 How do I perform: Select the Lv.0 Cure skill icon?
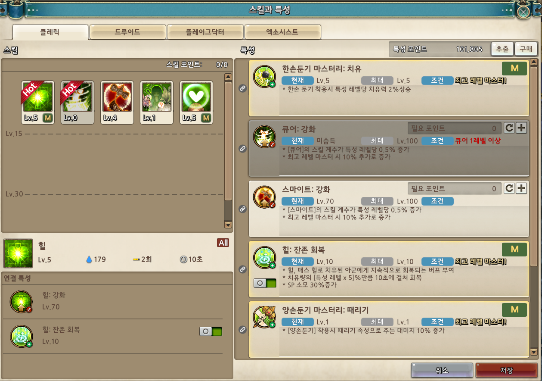coord(77,103)
